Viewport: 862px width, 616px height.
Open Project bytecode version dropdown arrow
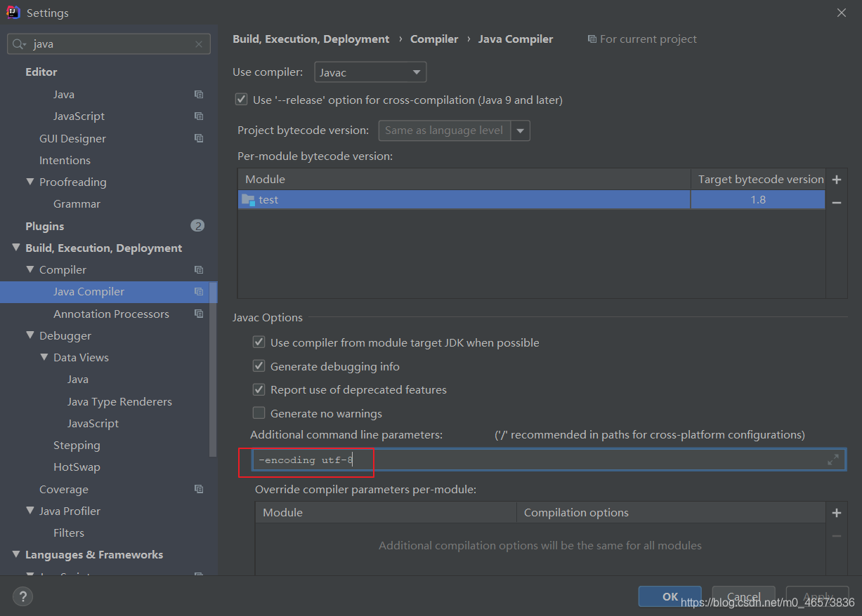point(521,130)
